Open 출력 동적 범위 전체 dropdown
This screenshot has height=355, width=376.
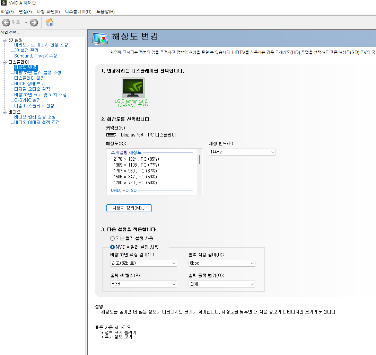point(222,284)
